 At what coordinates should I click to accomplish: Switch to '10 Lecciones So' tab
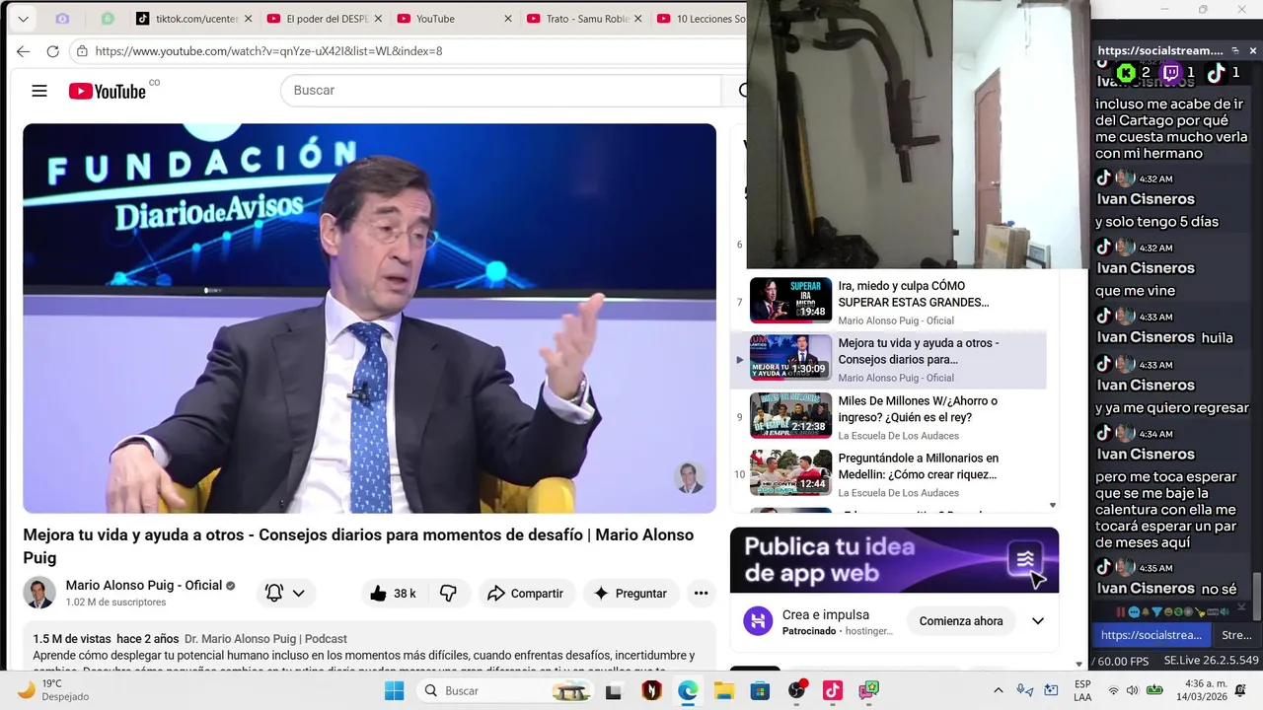(x=701, y=19)
